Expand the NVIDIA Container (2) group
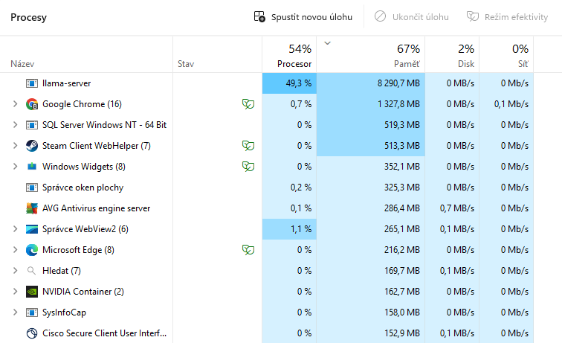This screenshot has height=343, width=562. click(15, 292)
